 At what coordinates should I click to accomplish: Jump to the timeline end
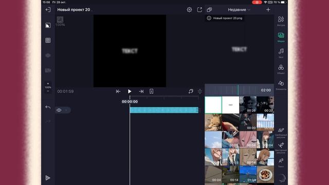coord(141,91)
